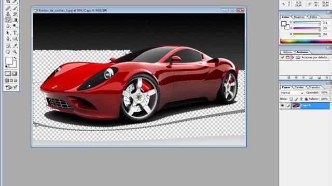Click the Capa 0 layer name

pos(306,105)
